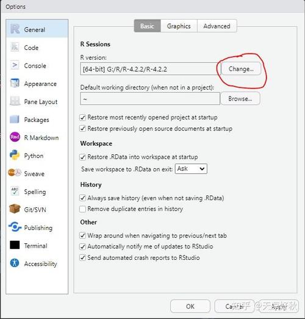The image size is (305, 319).
Task: Click the Pane Layout grid icon
Action: click(x=15, y=101)
